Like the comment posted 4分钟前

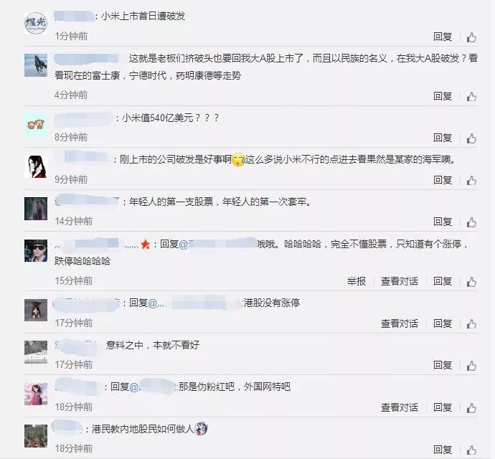pos(471,96)
